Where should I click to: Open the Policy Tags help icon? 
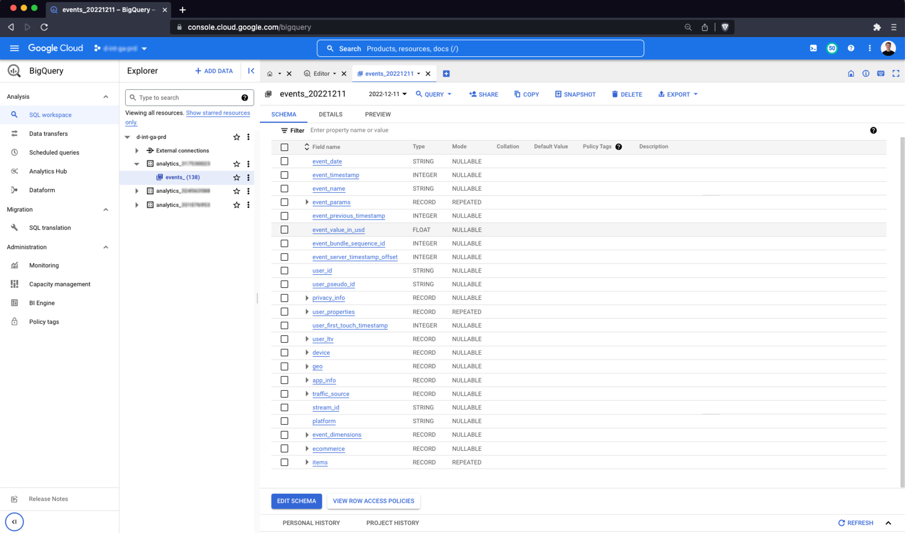tap(619, 147)
